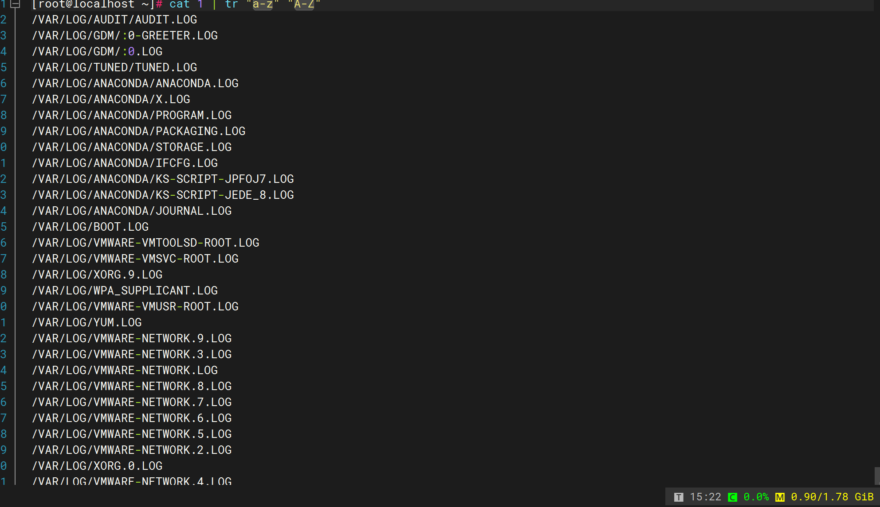880x507 pixels.
Task: Click the /VAR/LOG/TUNED/TUNED.LOG line
Action: click(x=114, y=67)
